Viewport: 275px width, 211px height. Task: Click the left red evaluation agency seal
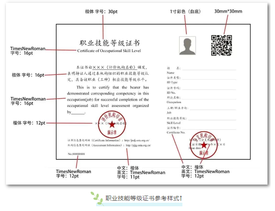(112, 123)
